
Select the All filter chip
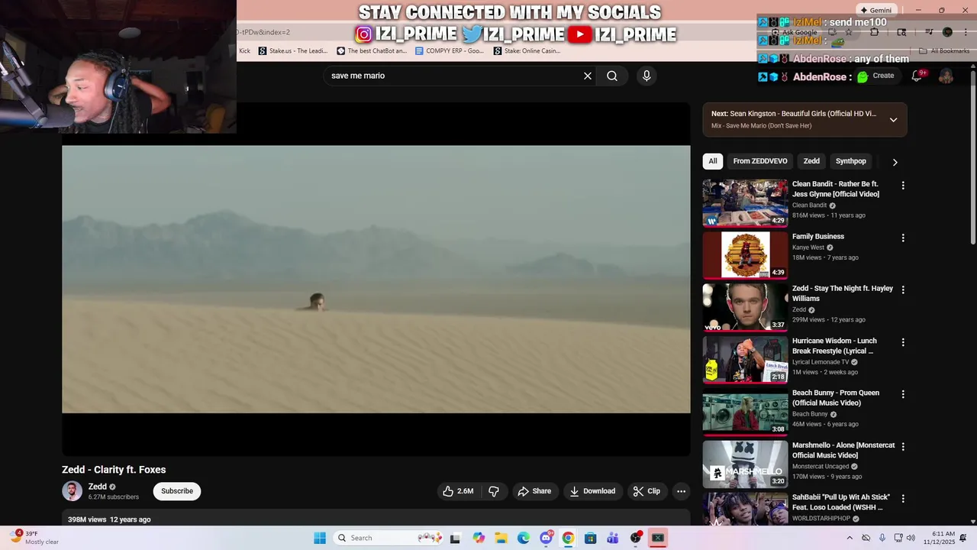click(713, 161)
